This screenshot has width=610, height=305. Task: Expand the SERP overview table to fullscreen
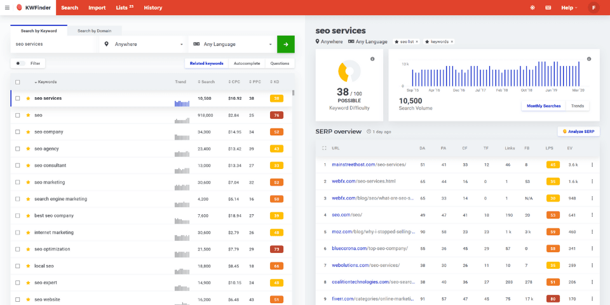pyautogui.click(x=325, y=148)
